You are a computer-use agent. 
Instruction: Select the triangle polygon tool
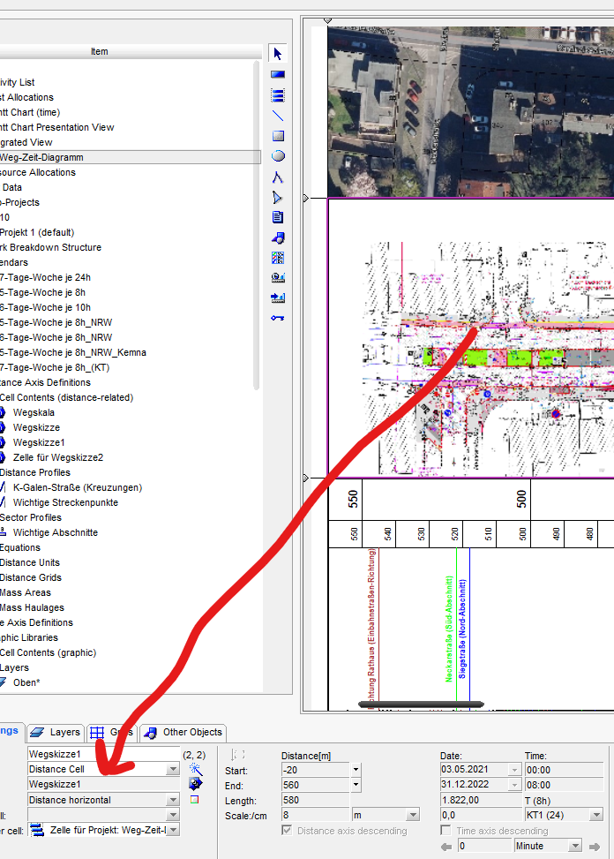click(x=278, y=197)
